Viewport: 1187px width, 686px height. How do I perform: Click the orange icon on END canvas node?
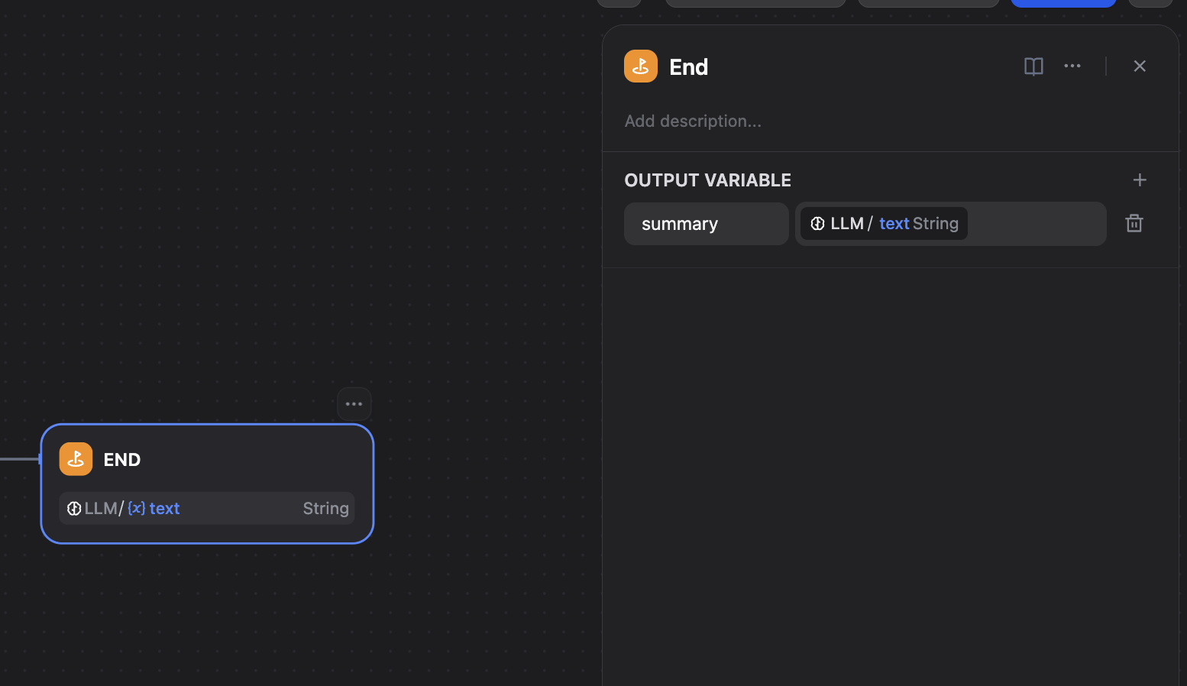[76, 459]
